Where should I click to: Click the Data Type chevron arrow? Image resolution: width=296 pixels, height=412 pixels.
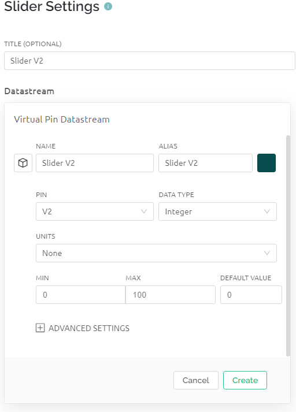click(267, 211)
